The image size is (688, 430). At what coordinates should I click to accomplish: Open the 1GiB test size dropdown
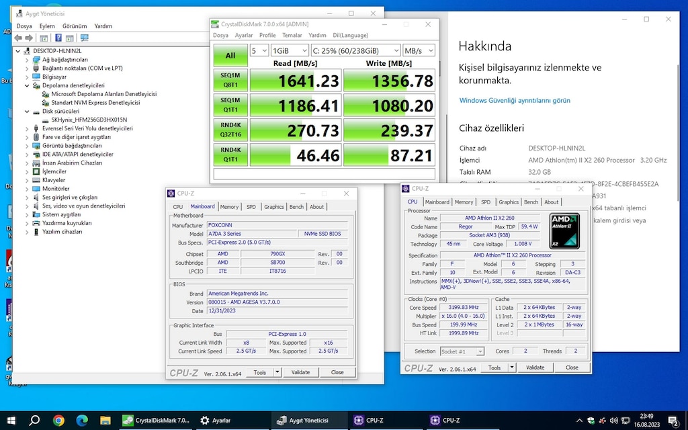coord(290,50)
